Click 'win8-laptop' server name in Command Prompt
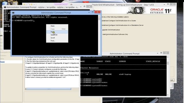The height and width of the screenshot is (103, 184). [125, 74]
